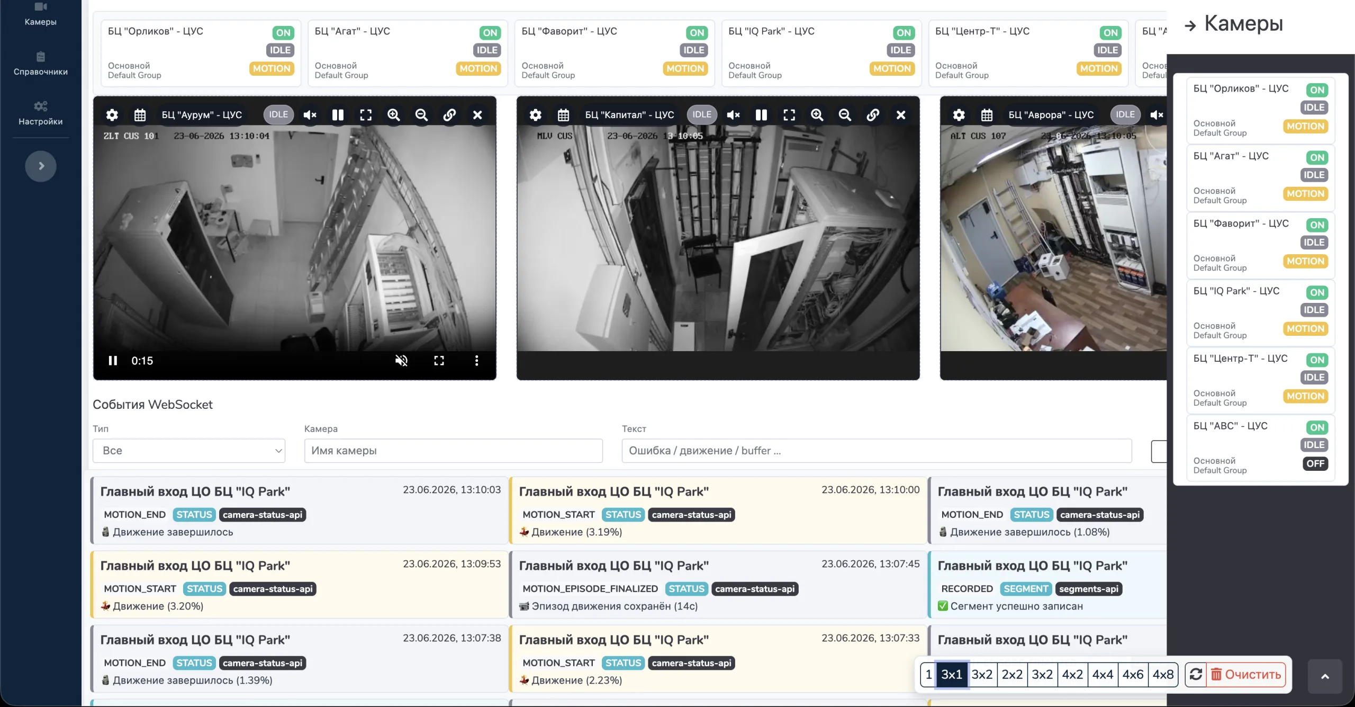Select БЦ "Фаворит" - ЦУС card in top strip

[615, 53]
